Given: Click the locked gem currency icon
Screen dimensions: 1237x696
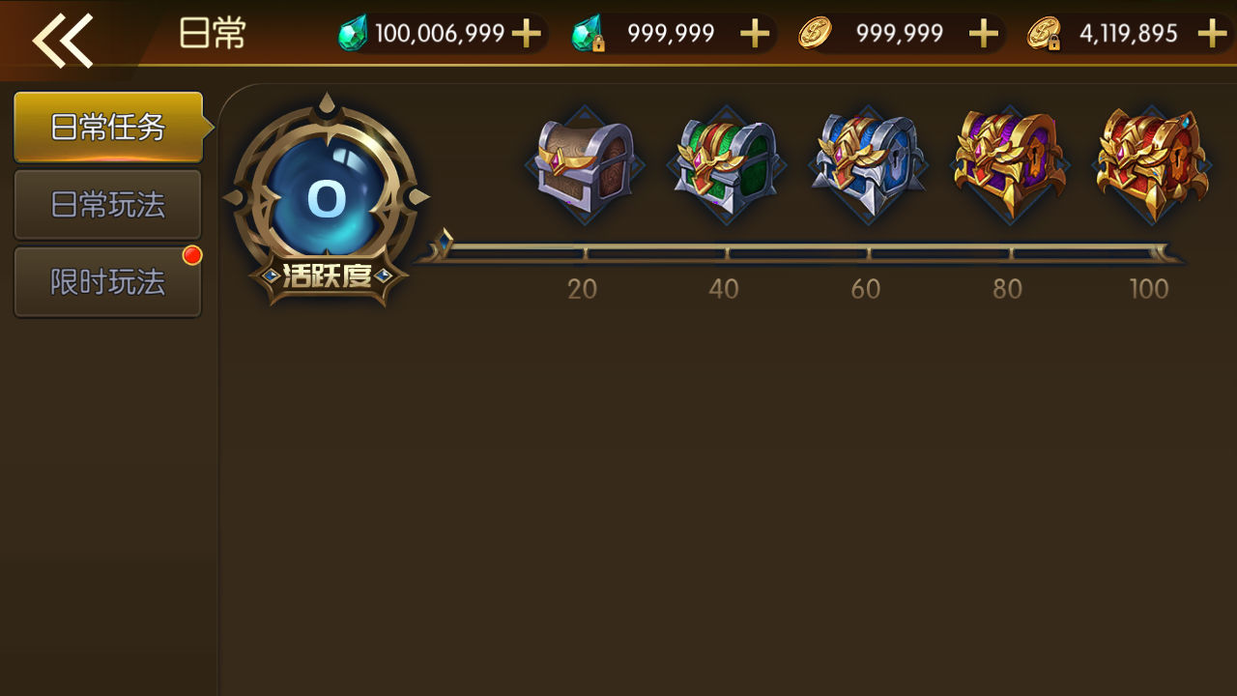Looking at the screenshot, I should [587, 34].
